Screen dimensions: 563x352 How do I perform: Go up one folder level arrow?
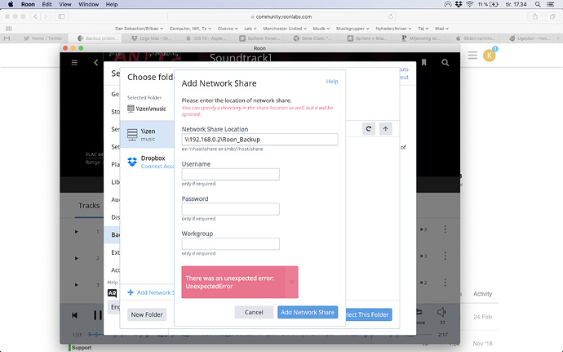tap(385, 129)
